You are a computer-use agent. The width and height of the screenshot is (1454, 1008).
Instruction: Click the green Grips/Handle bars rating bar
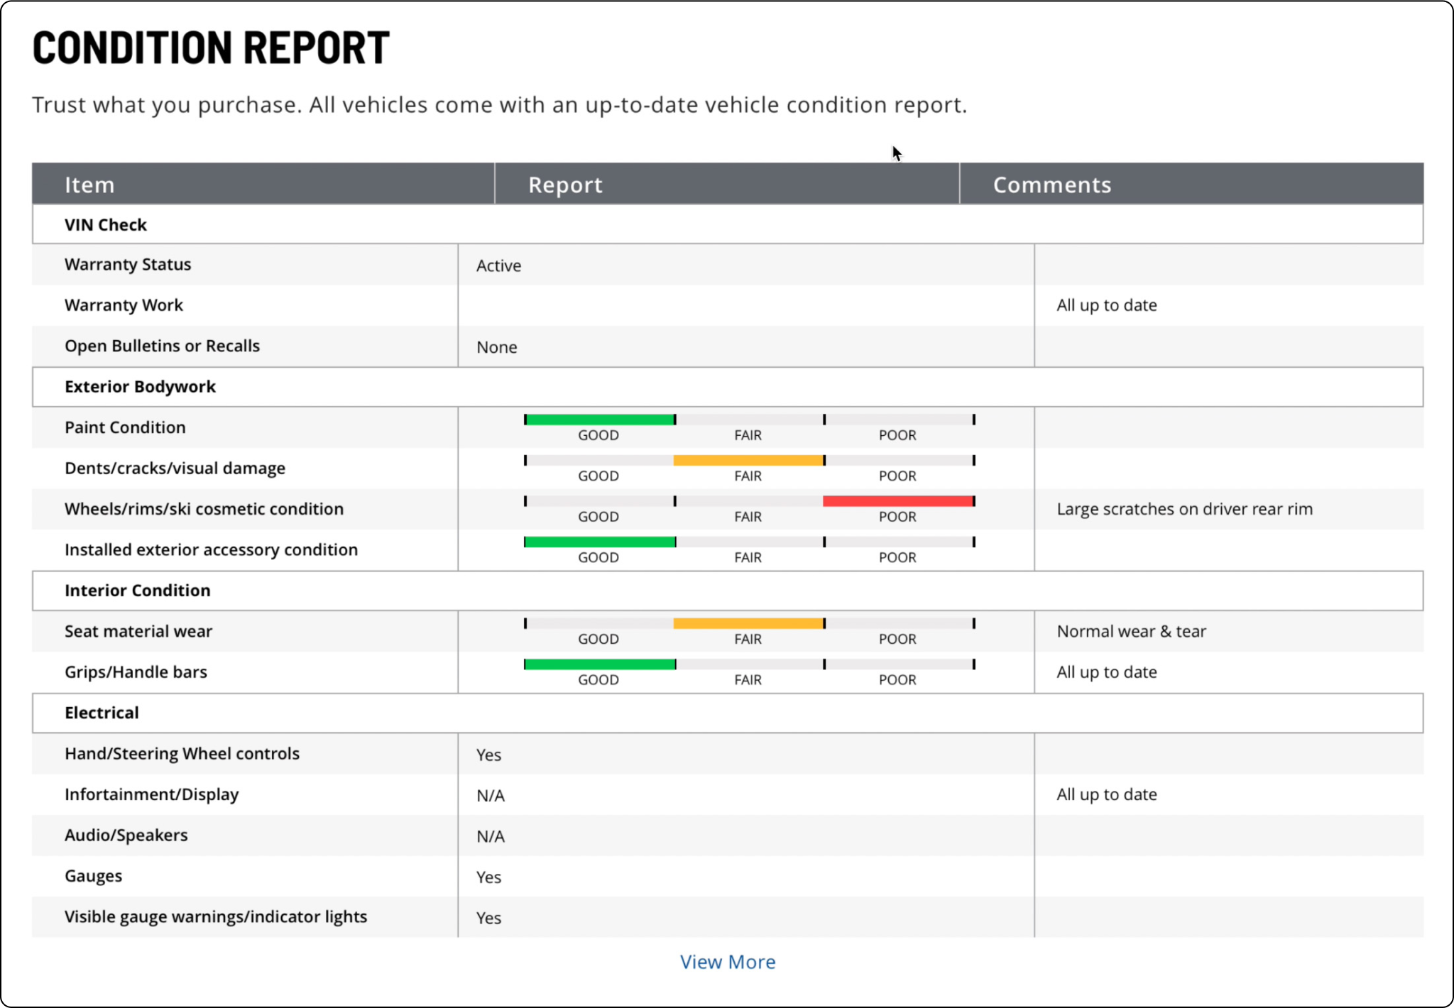coord(599,664)
